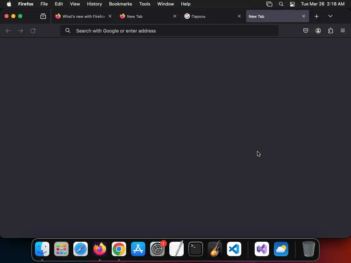
Task: Open the Firefox application menu
Action: [26, 4]
